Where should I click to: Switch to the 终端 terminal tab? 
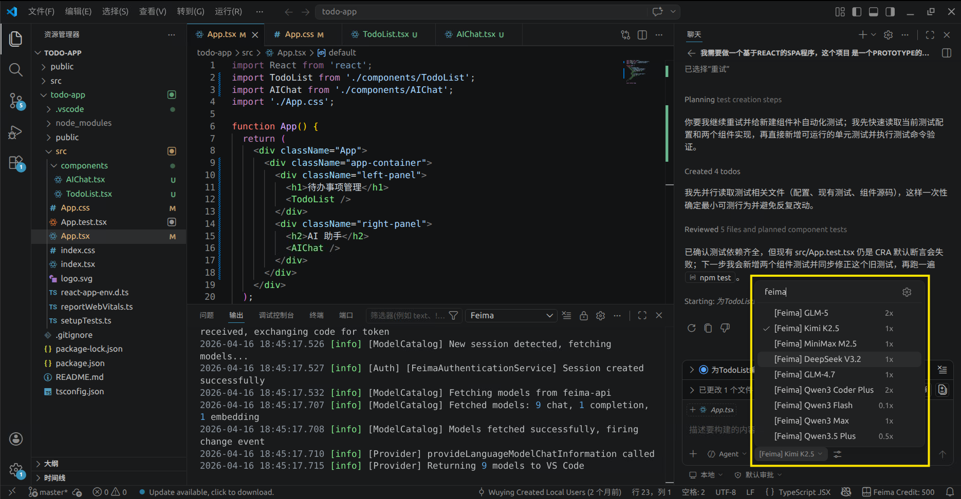click(x=317, y=315)
